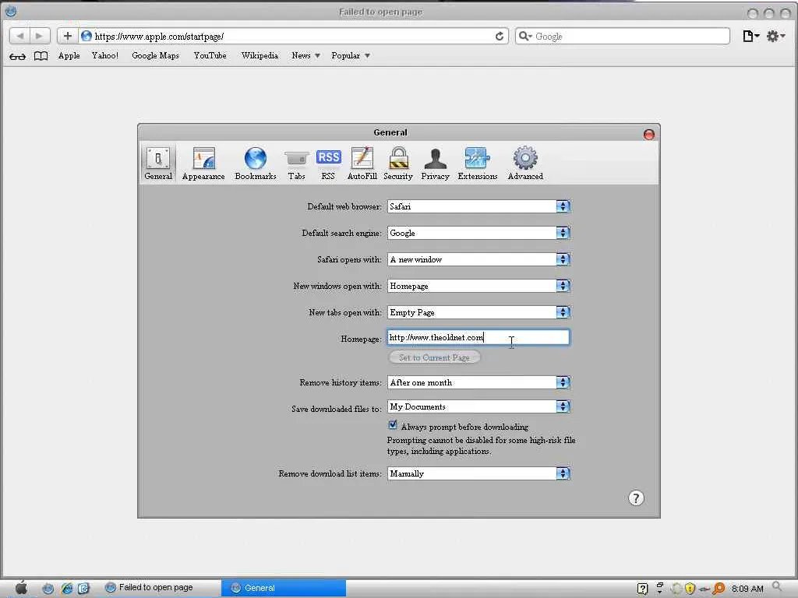Click Set to Current Page button
Screen dimensions: 798x598
click(x=434, y=357)
